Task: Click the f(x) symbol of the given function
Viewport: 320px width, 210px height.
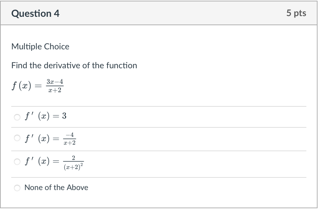Action: (x=21, y=86)
